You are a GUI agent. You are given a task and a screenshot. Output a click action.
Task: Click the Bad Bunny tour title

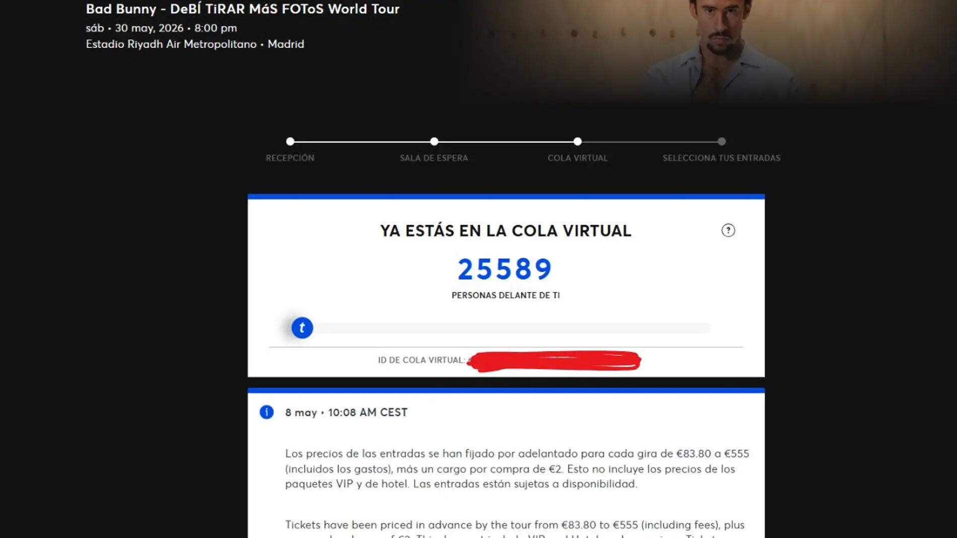(242, 9)
